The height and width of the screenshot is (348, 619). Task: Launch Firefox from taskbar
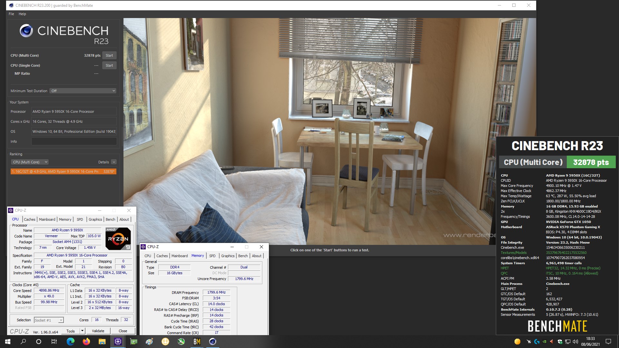tap(86, 342)
